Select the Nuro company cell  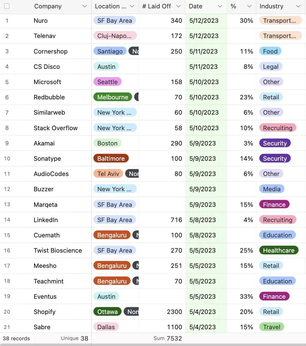click(x=41, y=21)
